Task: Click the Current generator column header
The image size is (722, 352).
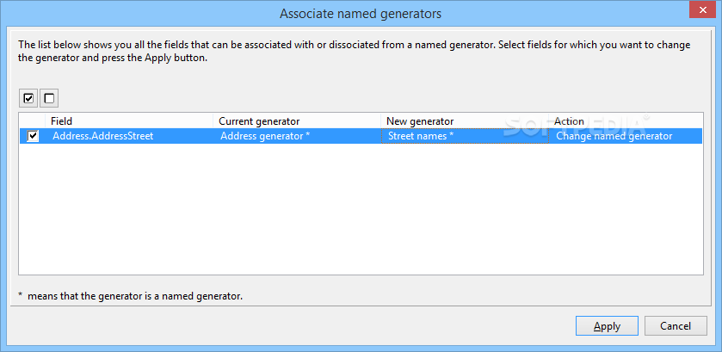Action: point(297,121)
